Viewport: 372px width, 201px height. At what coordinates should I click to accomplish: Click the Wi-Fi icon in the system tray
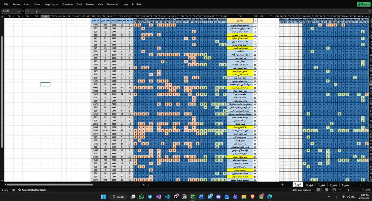[x=343, y=197]
